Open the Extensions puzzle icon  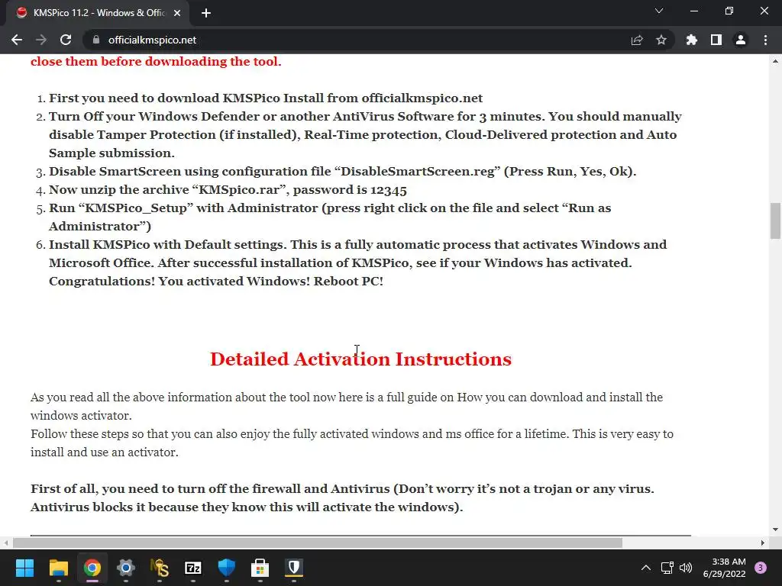691,40
